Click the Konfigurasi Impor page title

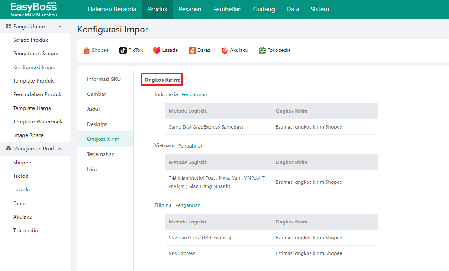click(x=113, y=30)
